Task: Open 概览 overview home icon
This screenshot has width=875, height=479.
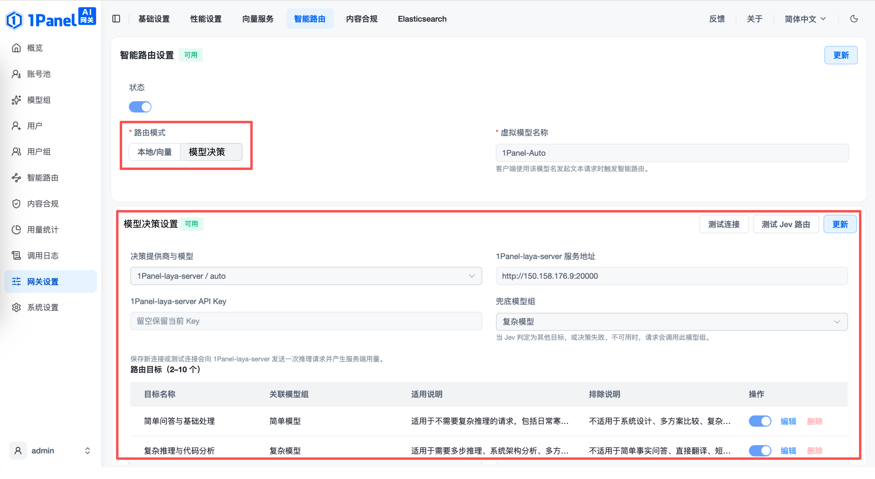Action: (x=16, y=48)
